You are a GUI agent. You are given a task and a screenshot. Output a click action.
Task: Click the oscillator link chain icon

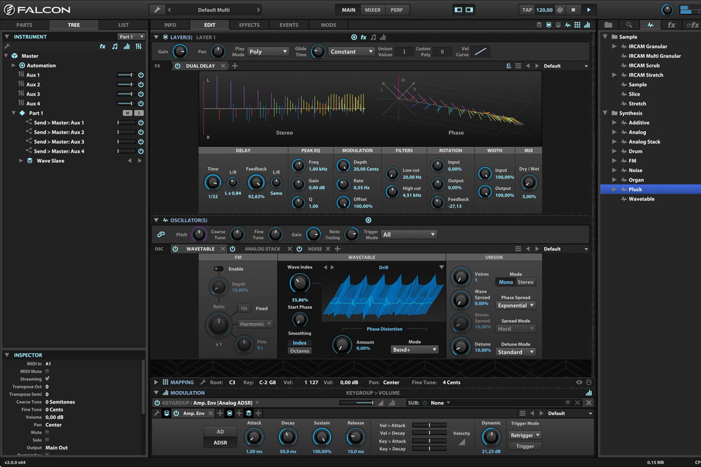pyautogui.click(x=161, y=235)
